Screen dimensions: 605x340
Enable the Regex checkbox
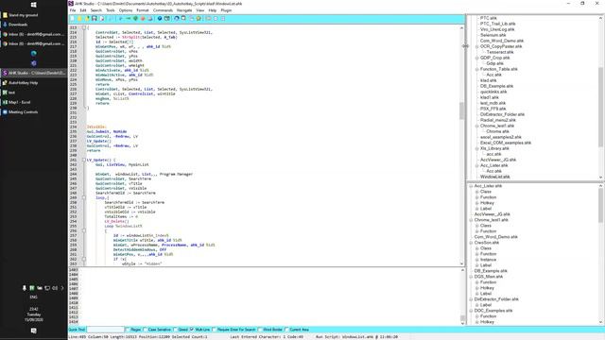point(128,330)
